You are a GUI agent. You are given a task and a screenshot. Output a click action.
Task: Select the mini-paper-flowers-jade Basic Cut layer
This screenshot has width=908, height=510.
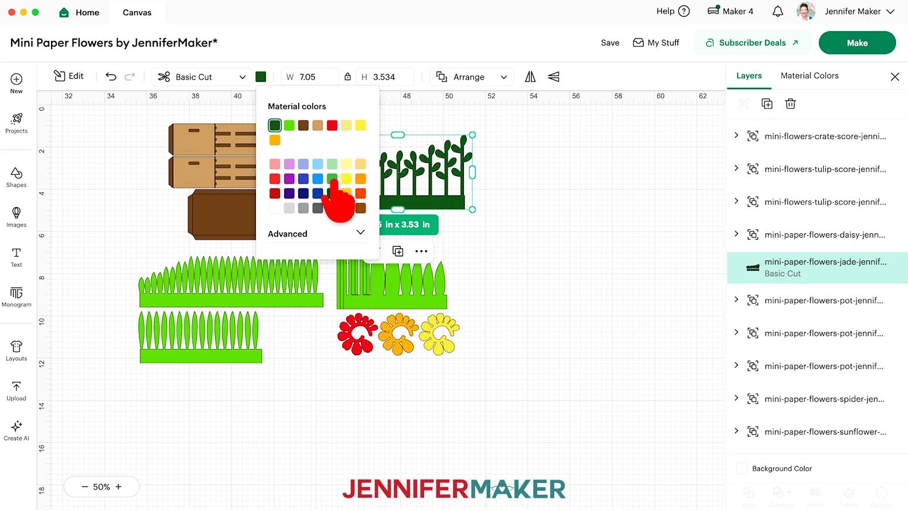tap(817, 268)
